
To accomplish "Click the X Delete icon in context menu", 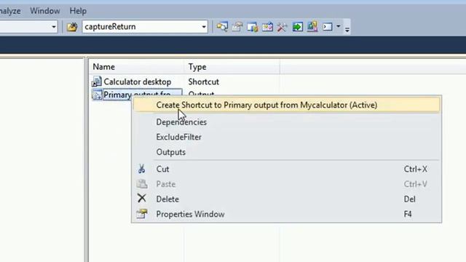I will (142, 198).
